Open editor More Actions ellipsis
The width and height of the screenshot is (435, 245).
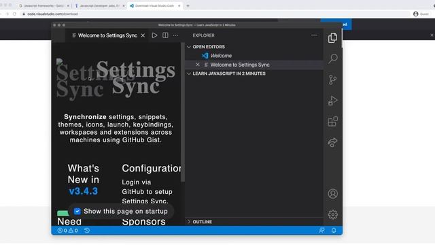(x=176, y=35)
